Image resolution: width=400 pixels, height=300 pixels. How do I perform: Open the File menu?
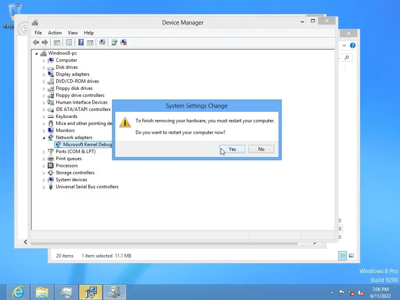[x=38, y=33]
